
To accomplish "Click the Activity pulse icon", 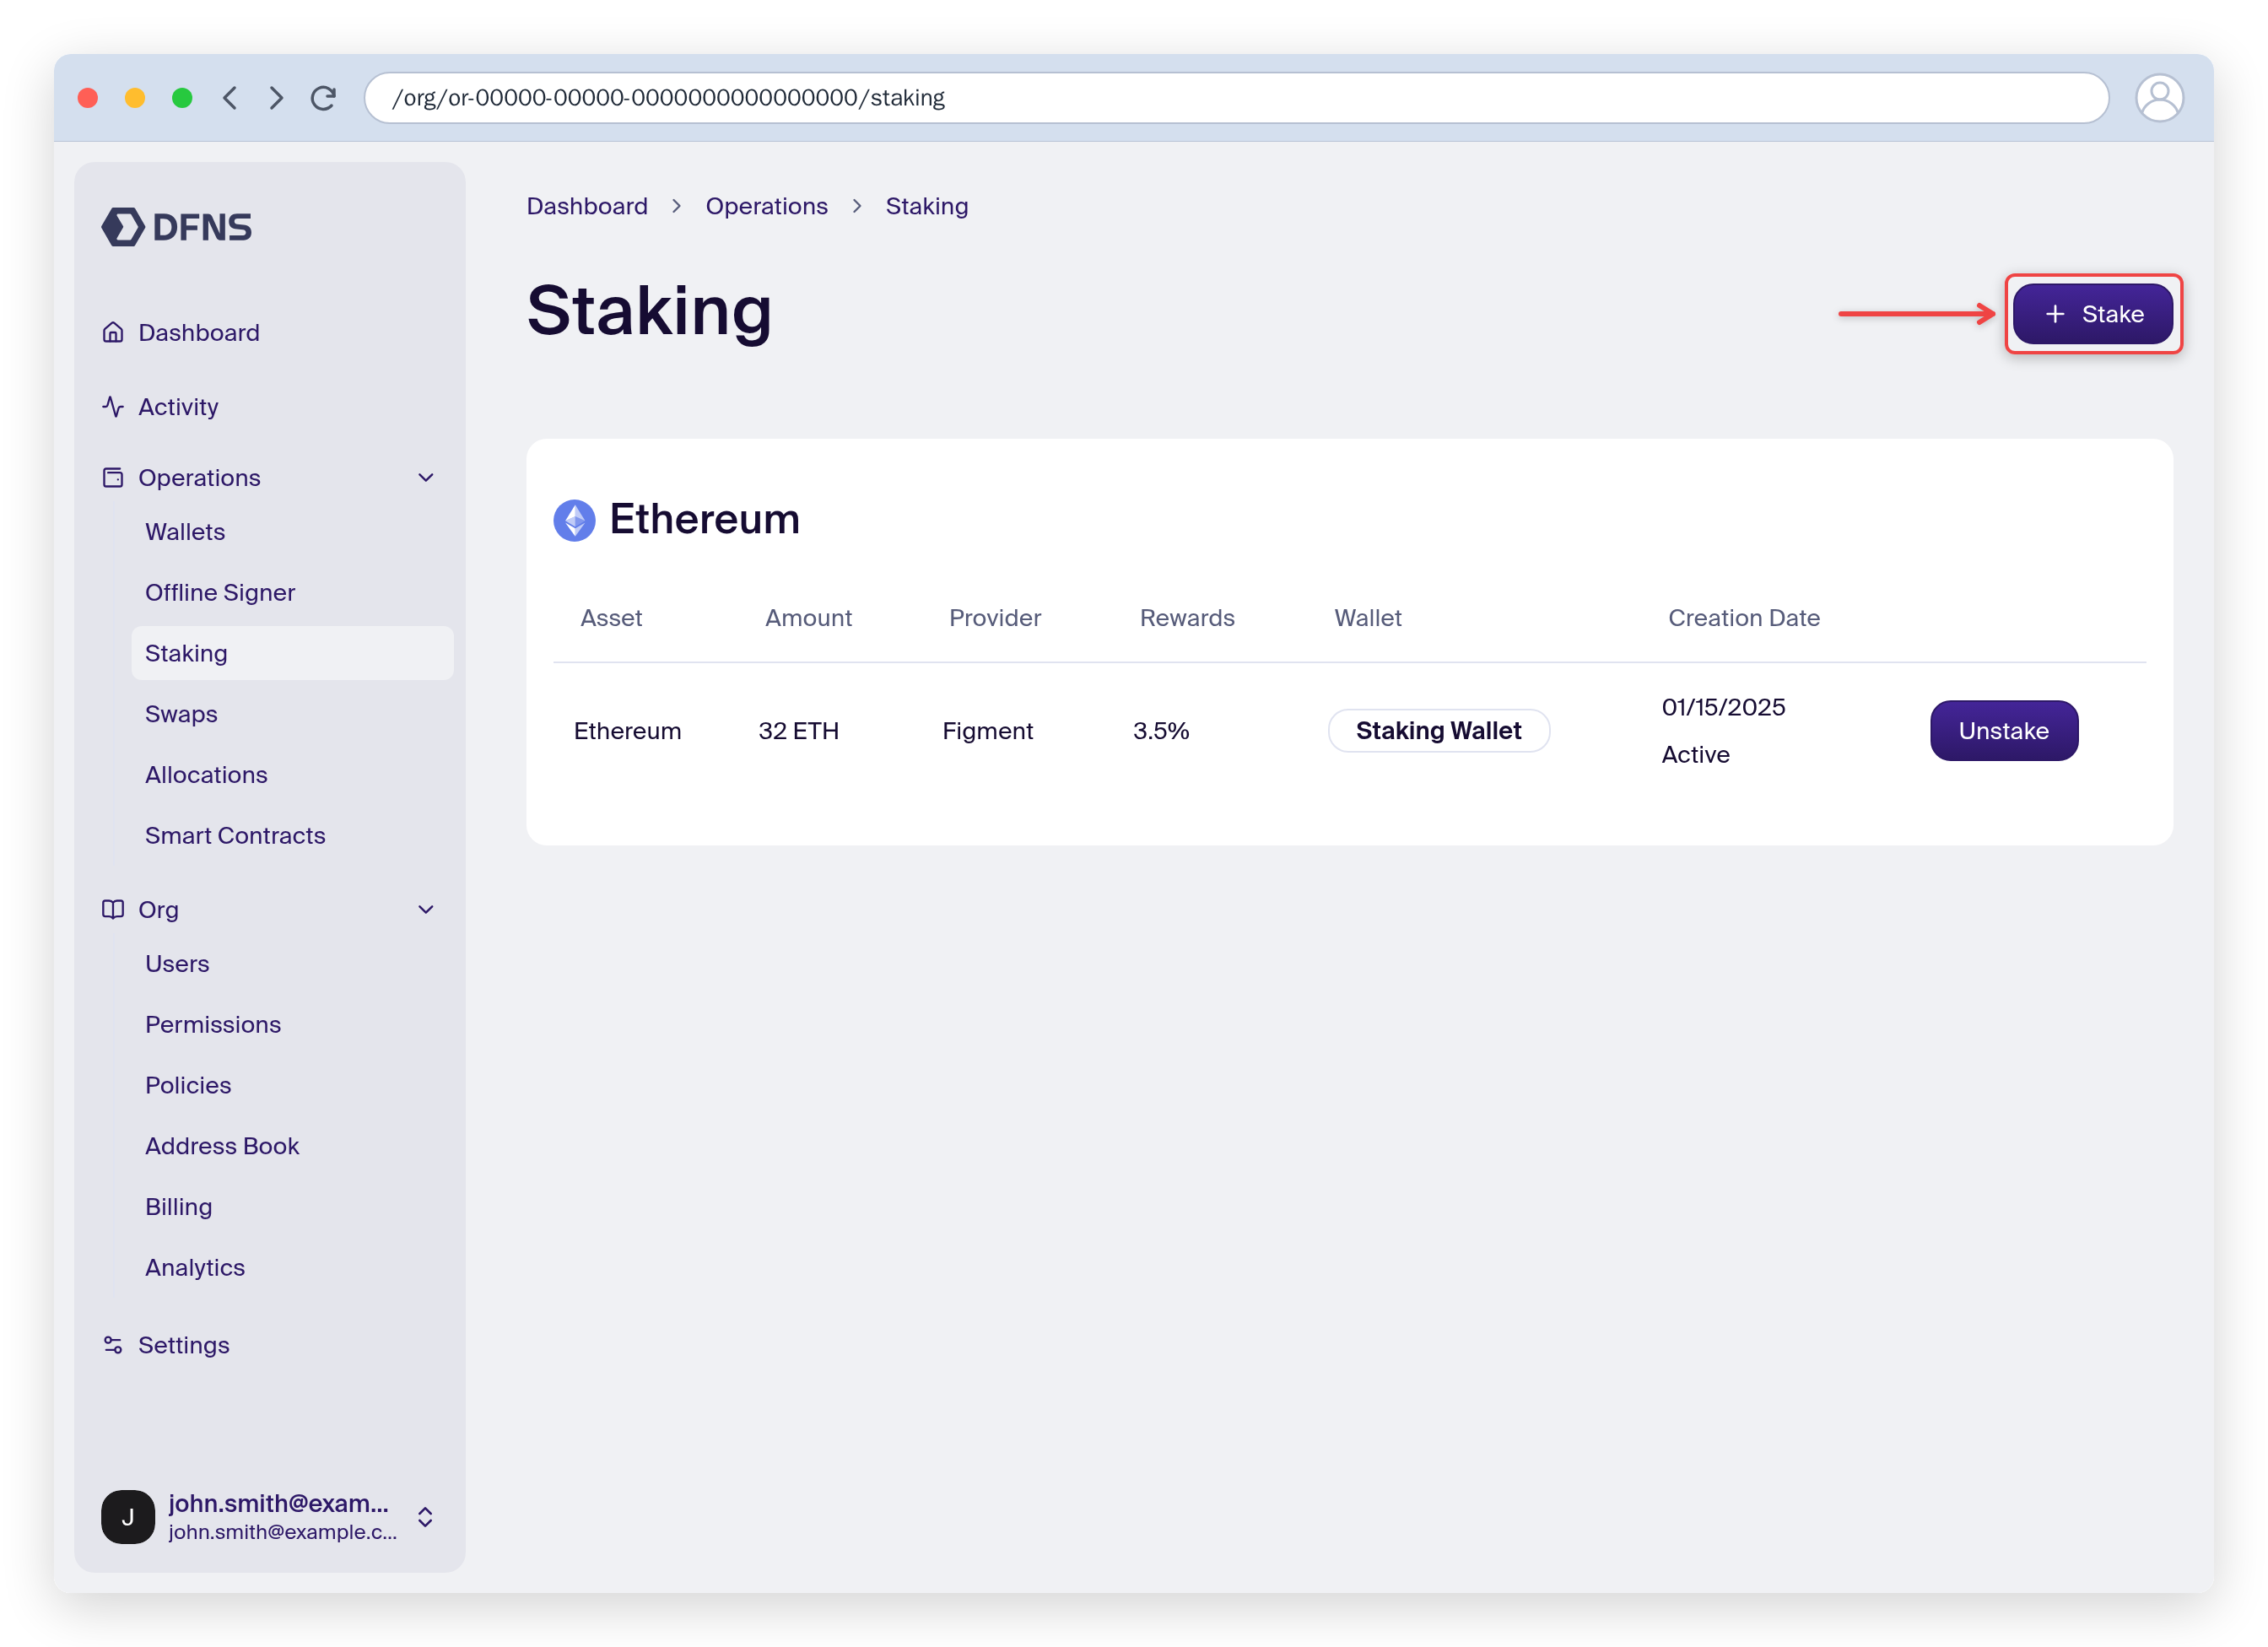I will point(113,406).
